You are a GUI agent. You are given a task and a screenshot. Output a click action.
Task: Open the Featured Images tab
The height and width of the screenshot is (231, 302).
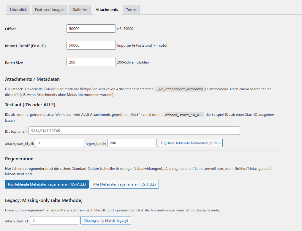50,10
